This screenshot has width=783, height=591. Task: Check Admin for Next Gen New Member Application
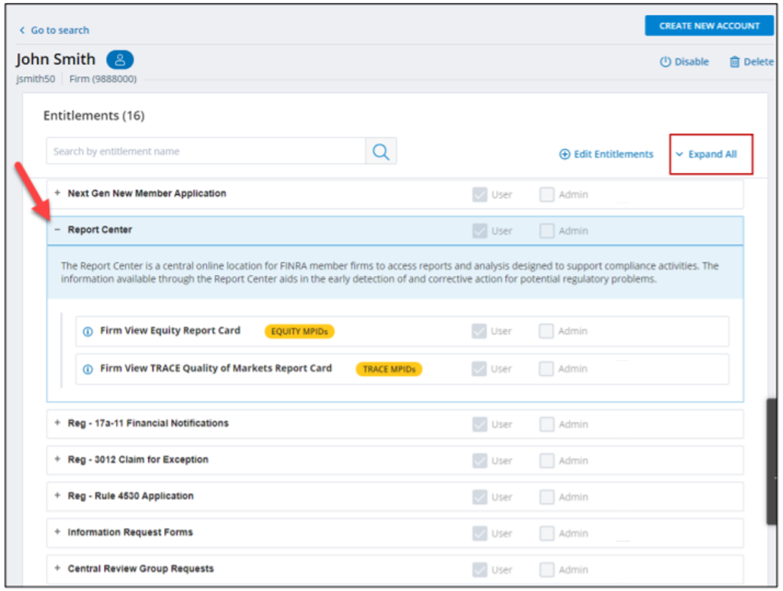[547, 194]
